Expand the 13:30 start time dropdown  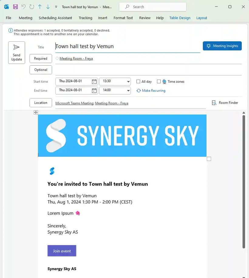click(x=128, y=81)
